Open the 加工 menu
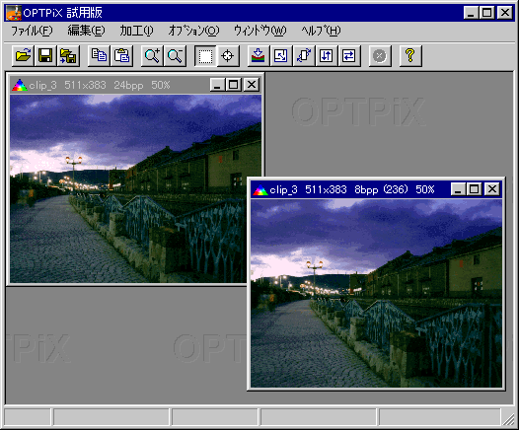The width and height of the screenshot is (519, 430). [136, 31]
